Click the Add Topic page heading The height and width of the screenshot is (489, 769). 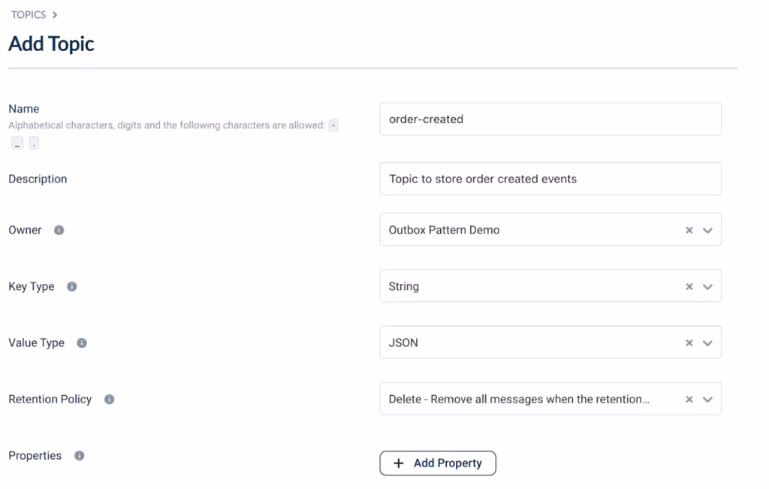52,44
